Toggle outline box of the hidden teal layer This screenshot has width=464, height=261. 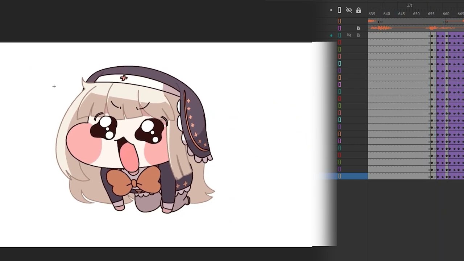pyautogui.click(x=340, y=35)
